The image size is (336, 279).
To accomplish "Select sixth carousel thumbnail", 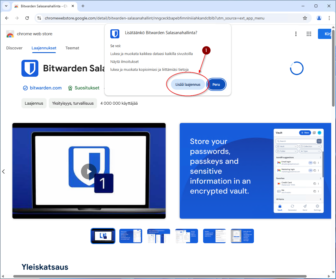I will coord(242,236).
